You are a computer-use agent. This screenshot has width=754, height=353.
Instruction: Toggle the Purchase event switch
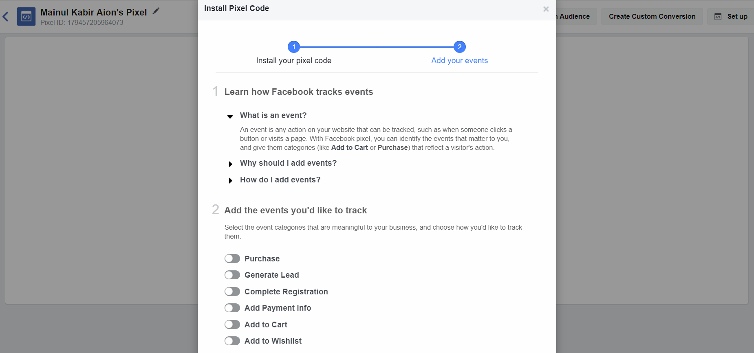232,259
